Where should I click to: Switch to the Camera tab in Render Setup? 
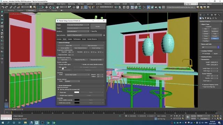70,39
